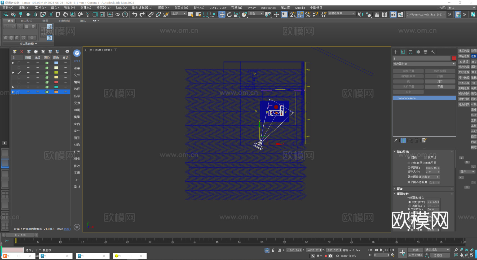Image resolution: width=477 pixels, height=260 pixels.
Task: Activate the Select and Move tool
Action: click(x=222, y=14)
